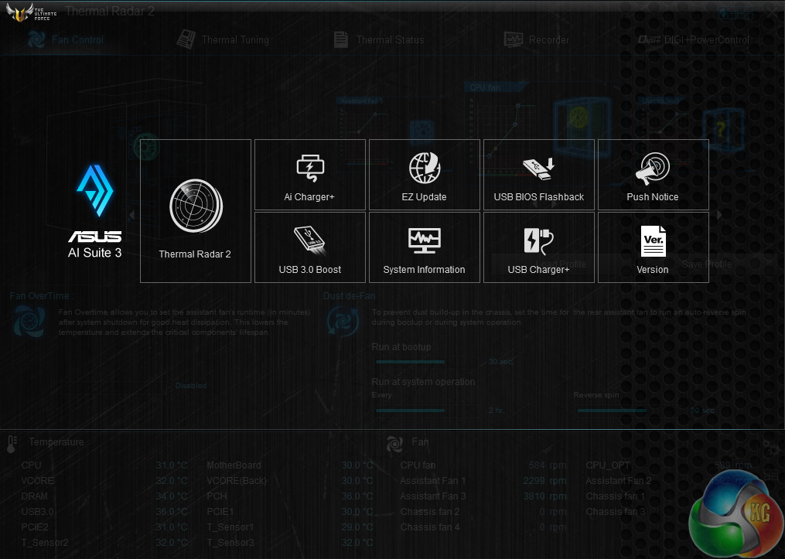Open Push Notice settings

(653, 175)
